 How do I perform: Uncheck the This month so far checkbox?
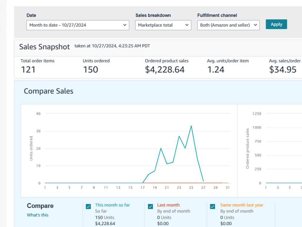coord(88,206)
